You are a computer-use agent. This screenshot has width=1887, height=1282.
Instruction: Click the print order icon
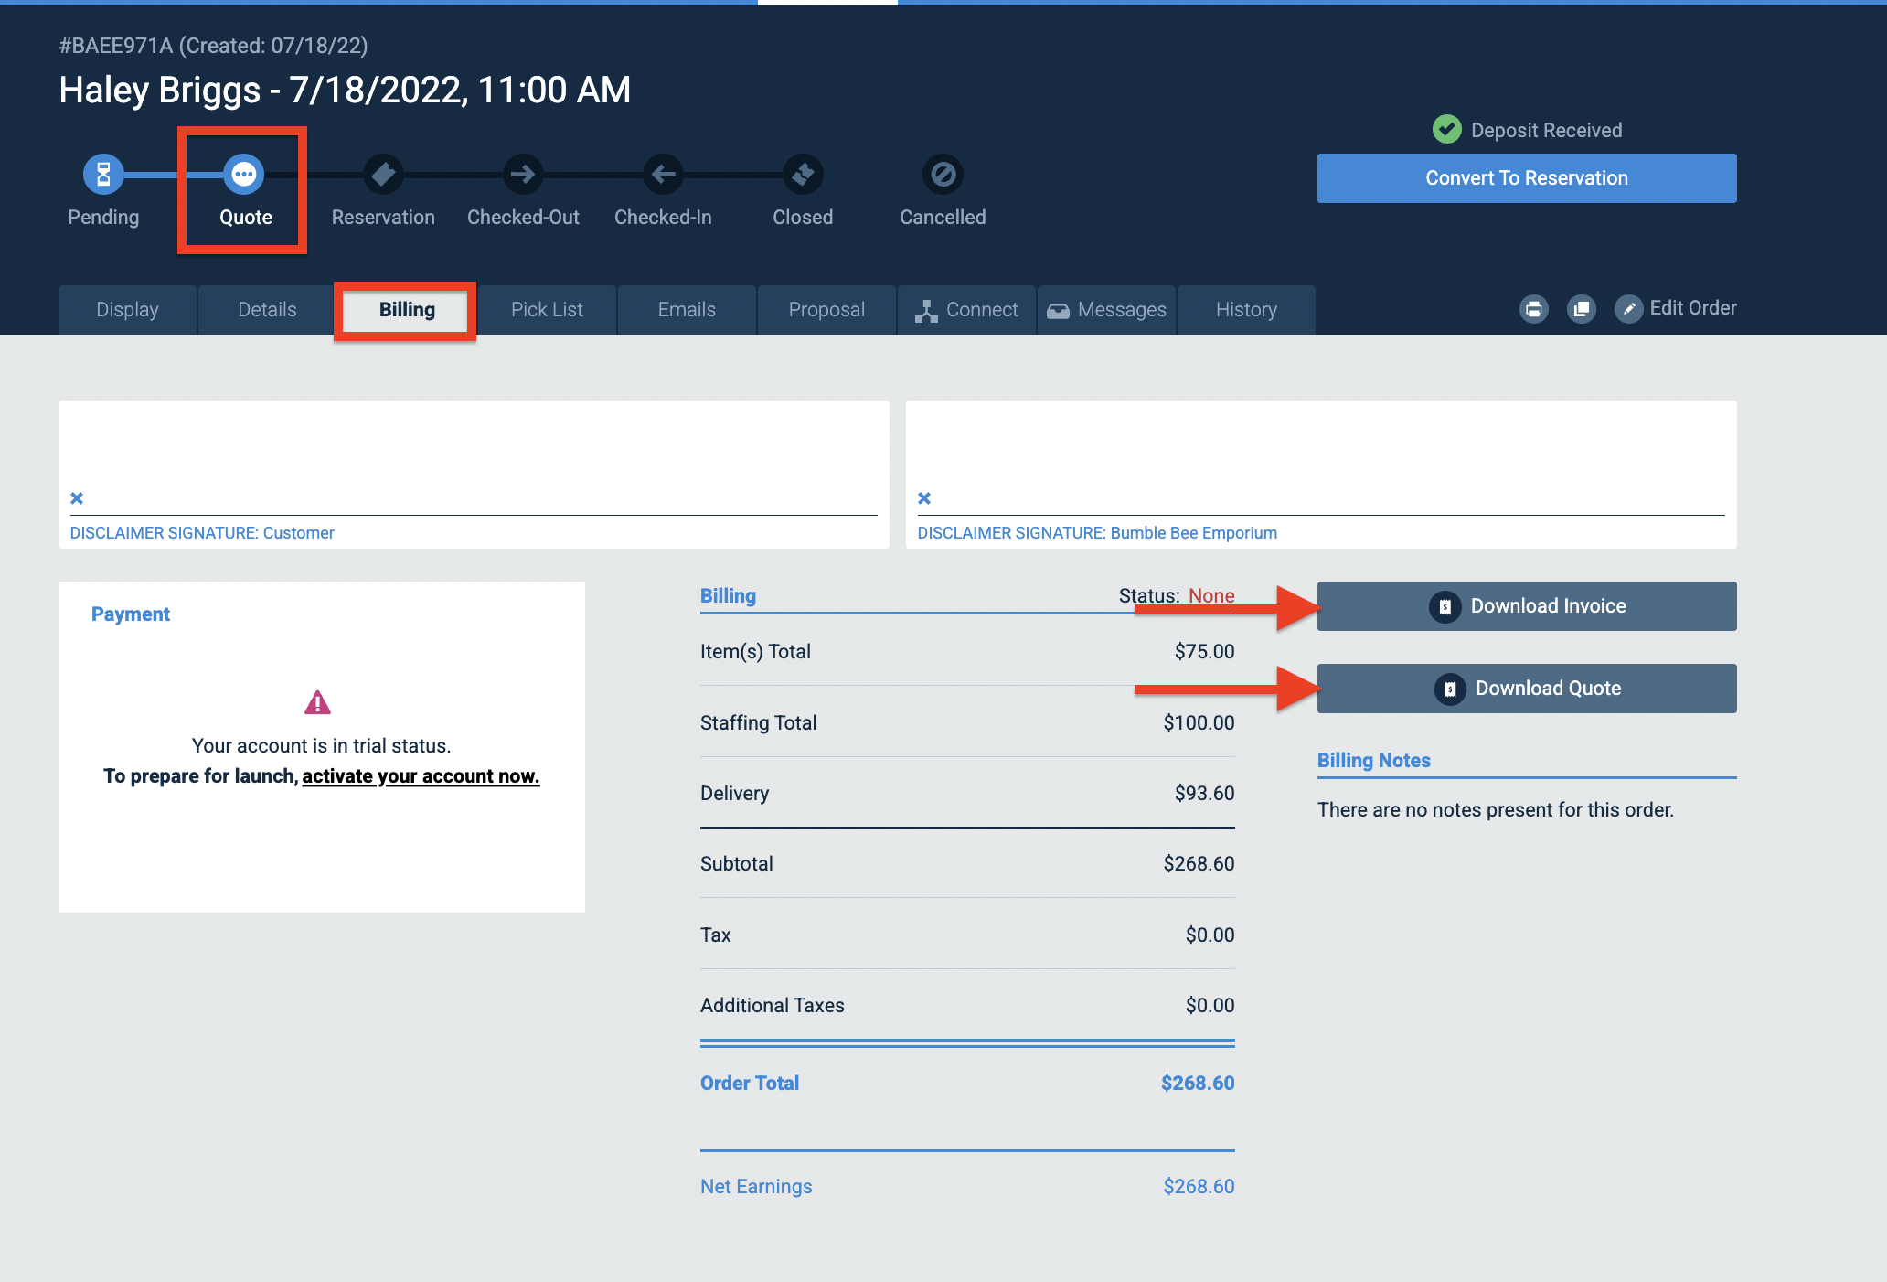point(1534,309)
